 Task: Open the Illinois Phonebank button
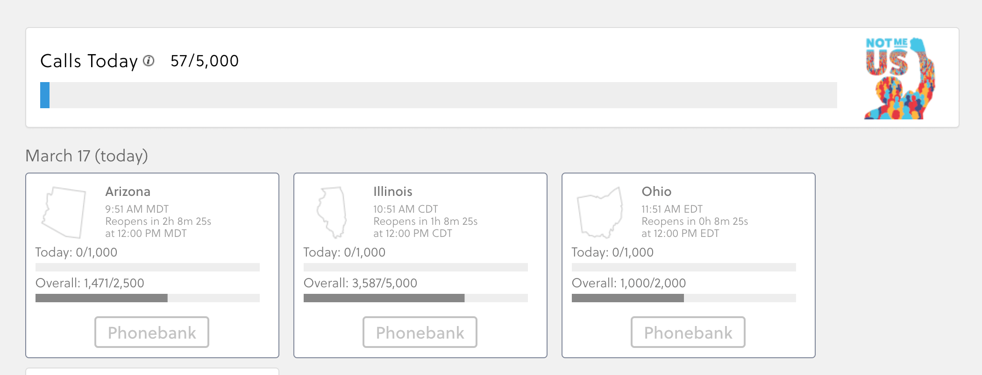[420, 332]
